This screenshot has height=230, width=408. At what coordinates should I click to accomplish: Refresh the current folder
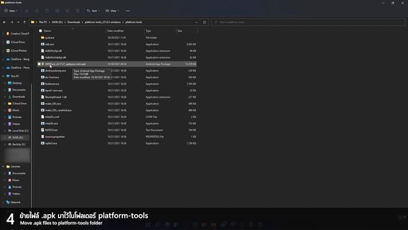pyautogui.click(x=204, y=22)
